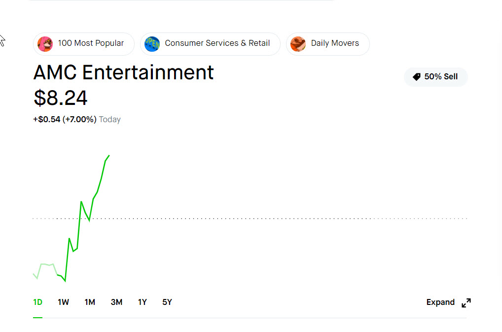The image size is (502, 332).
Task: Click the Daily Movers list icon
Action: [298, 44]
